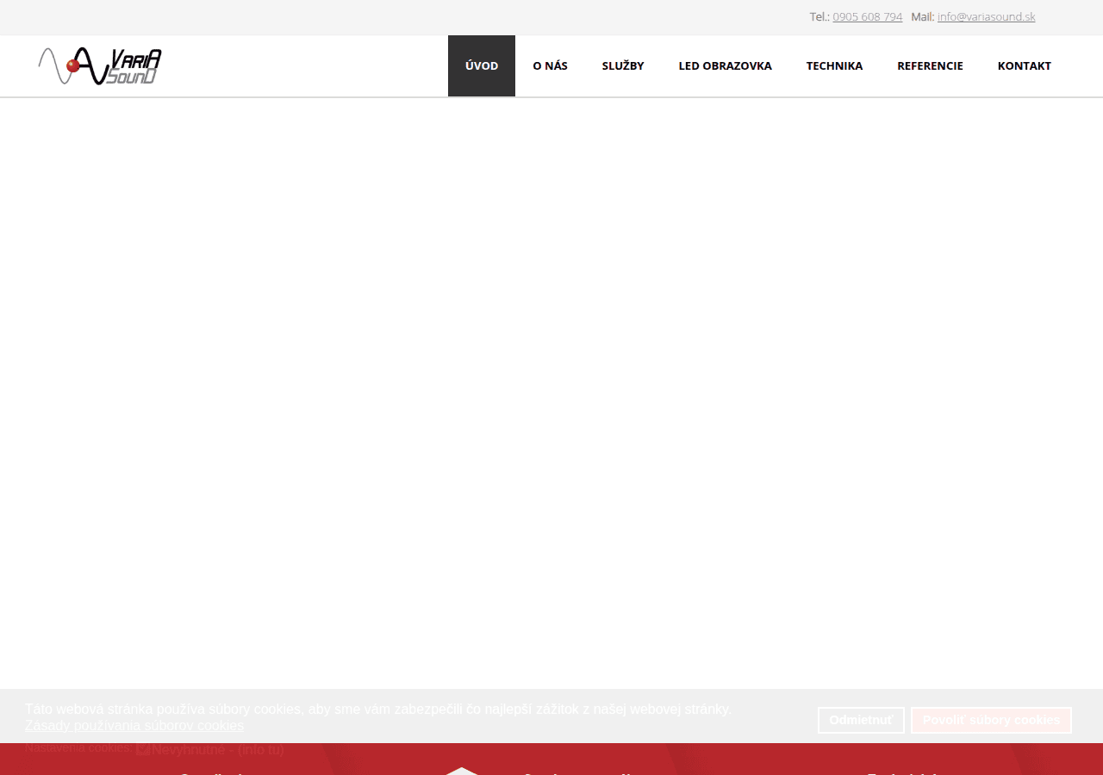Open the SLUŽBY menu item
The height and width of the screenshot is (775, 1103).
point(623,65)
